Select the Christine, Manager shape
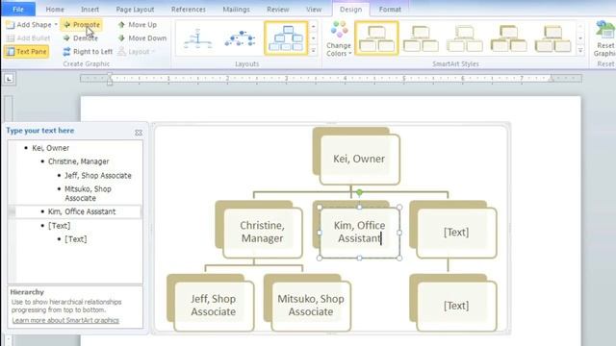This screenshot has width=616, height=346. click(262, 232)
